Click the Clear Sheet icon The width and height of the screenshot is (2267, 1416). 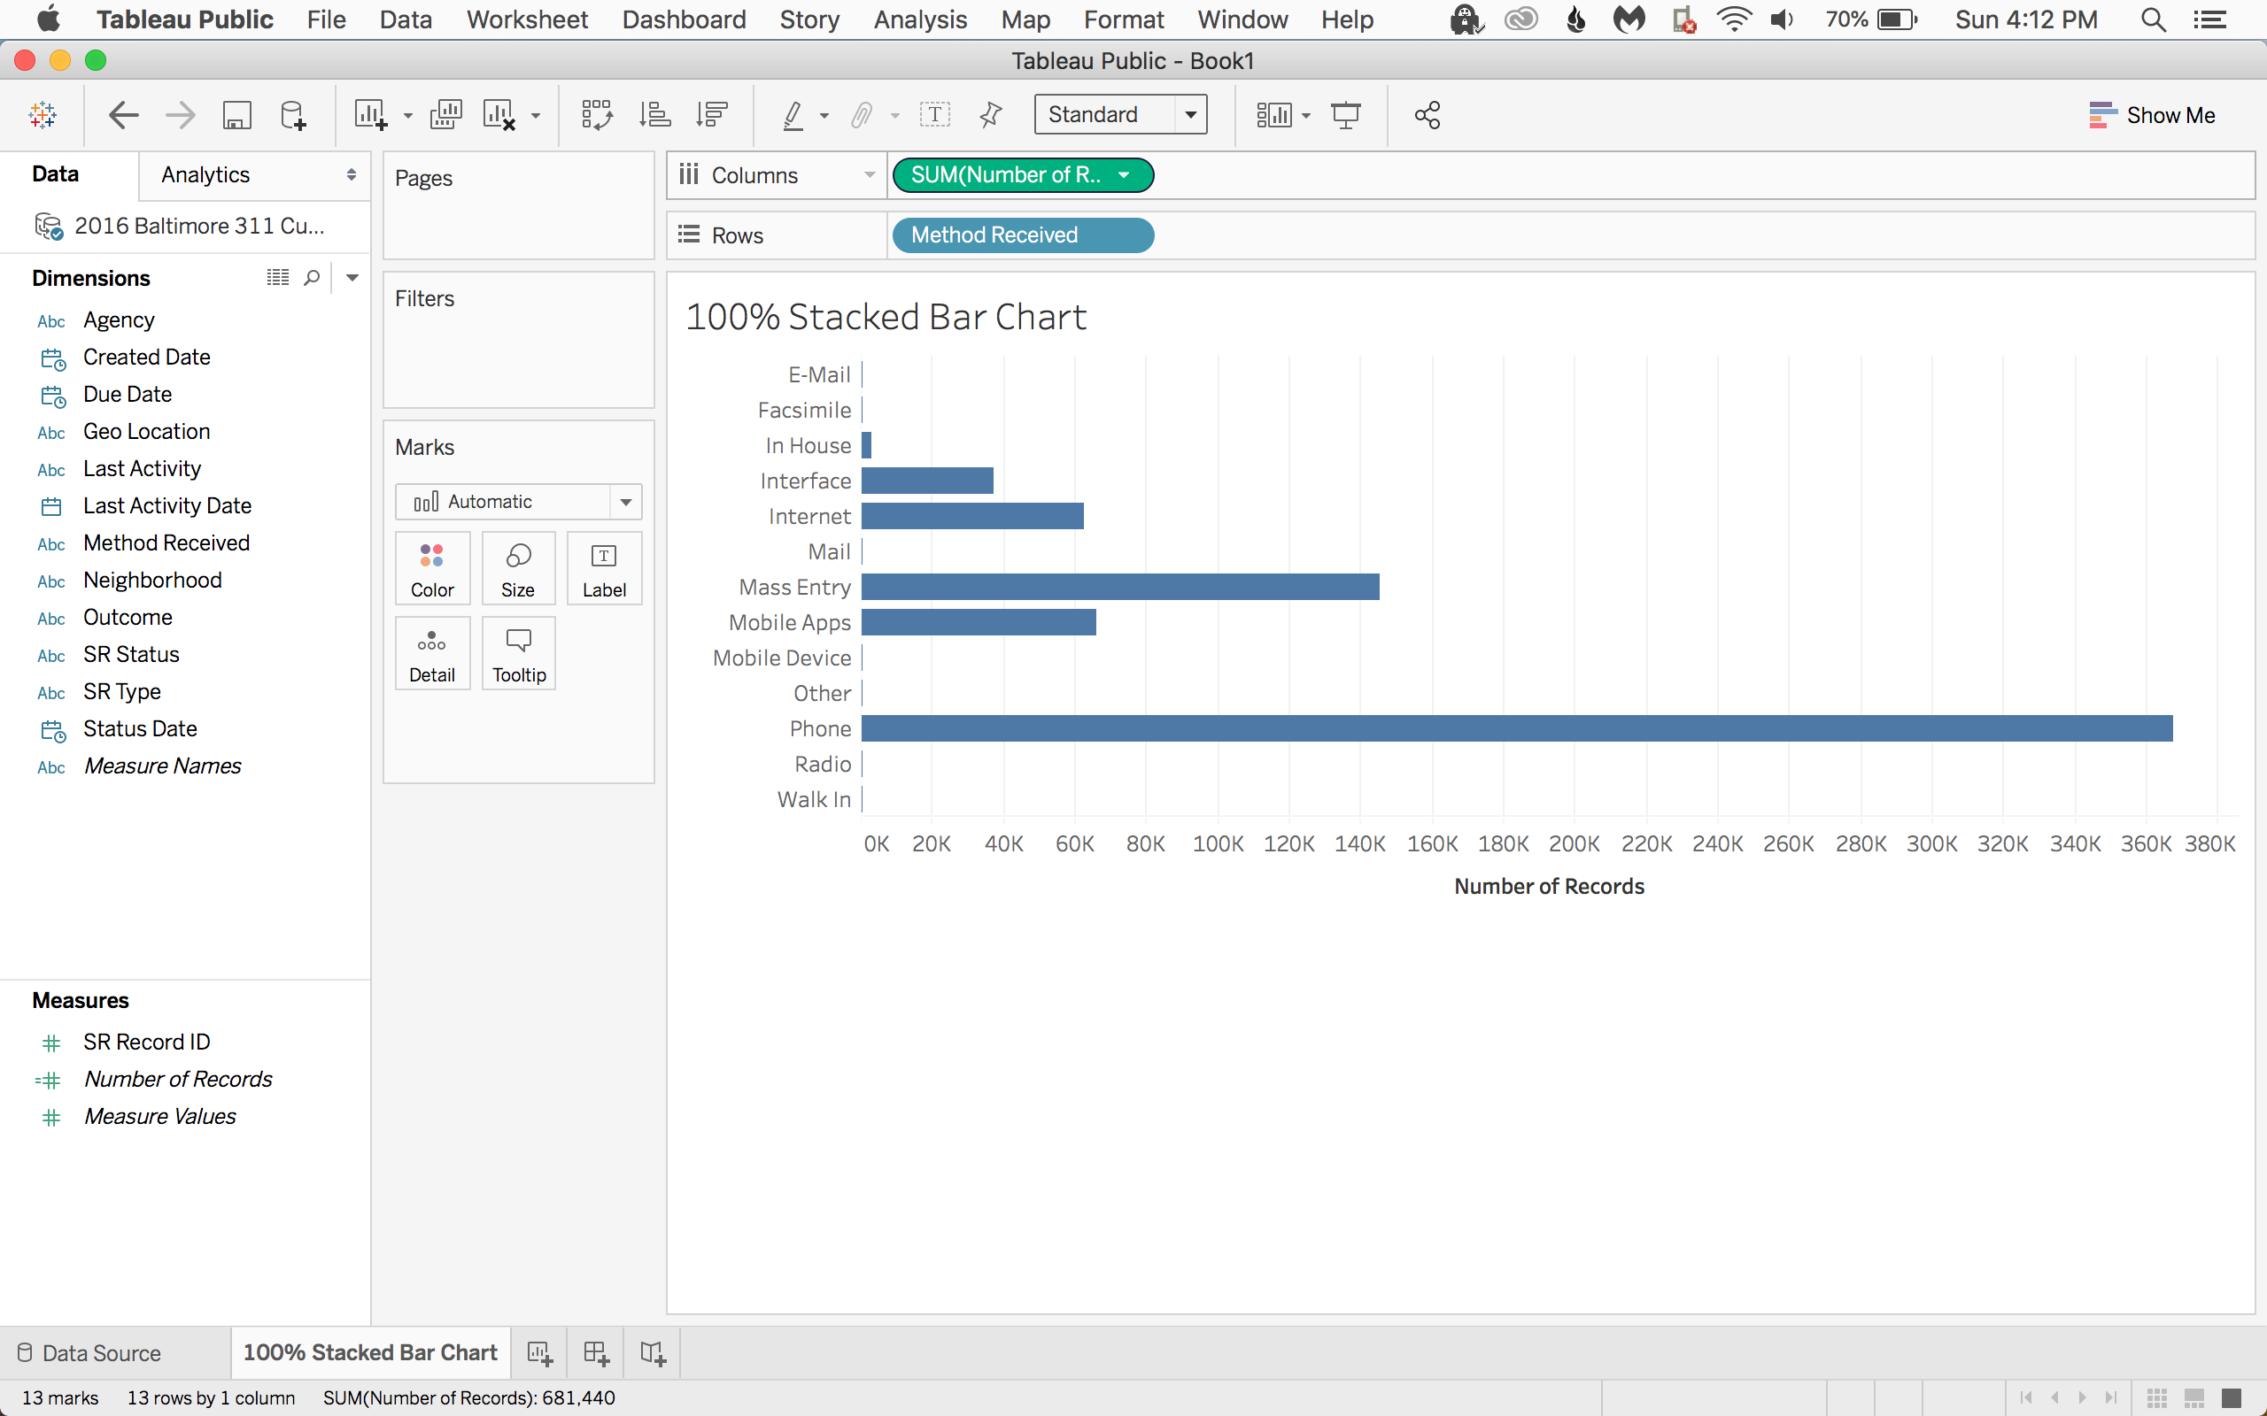coord(499,115)
